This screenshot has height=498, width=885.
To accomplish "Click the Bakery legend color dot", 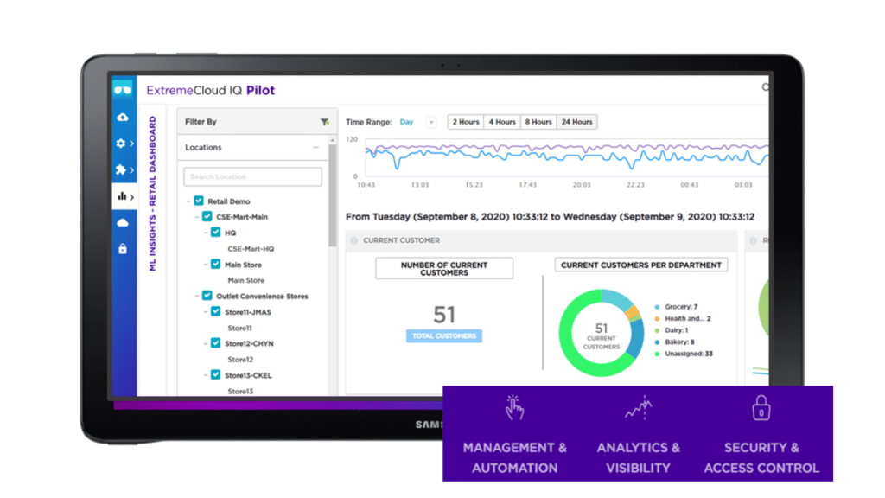I will 657,342.
